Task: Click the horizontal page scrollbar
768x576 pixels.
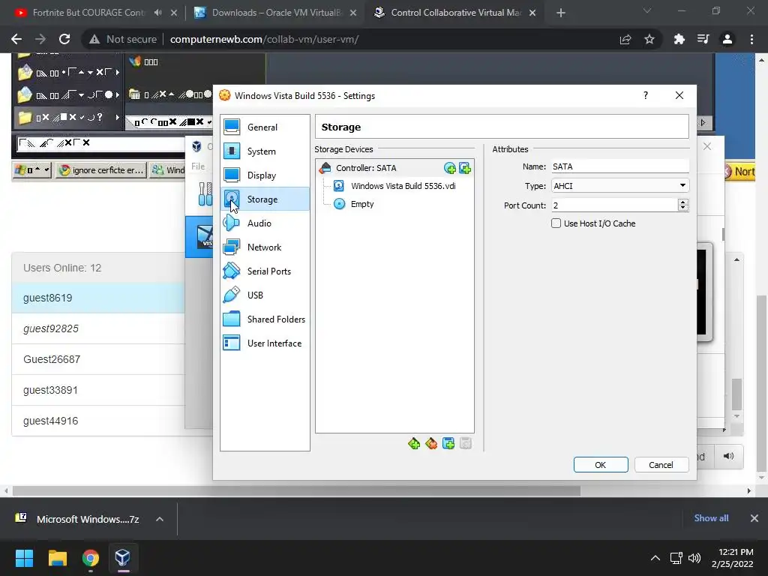Action: (x=296, y=490)
